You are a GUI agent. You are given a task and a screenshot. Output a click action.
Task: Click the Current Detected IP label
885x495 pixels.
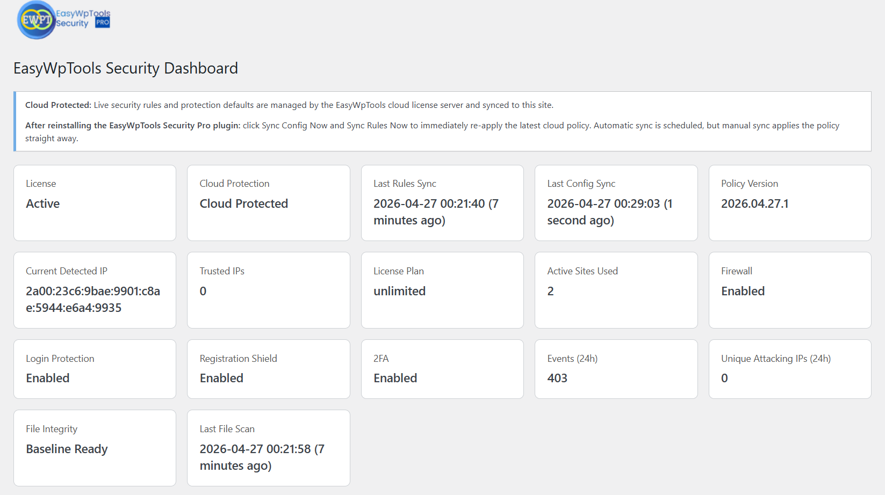tap(67, 271)
